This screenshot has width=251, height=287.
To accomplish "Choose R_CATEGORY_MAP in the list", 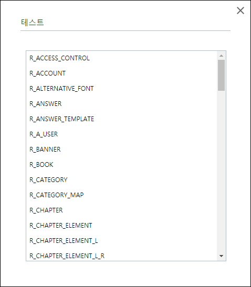I will pyautogui.click(x=121, y=195).
